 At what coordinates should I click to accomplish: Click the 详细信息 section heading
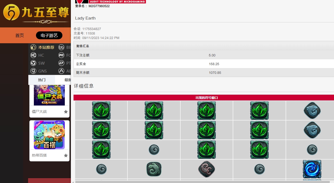(84, 86)
